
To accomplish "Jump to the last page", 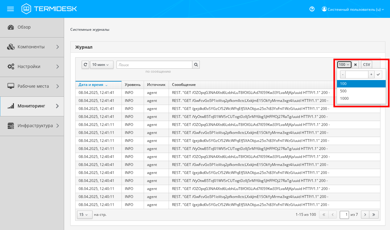I will click(x=374, y=215).
